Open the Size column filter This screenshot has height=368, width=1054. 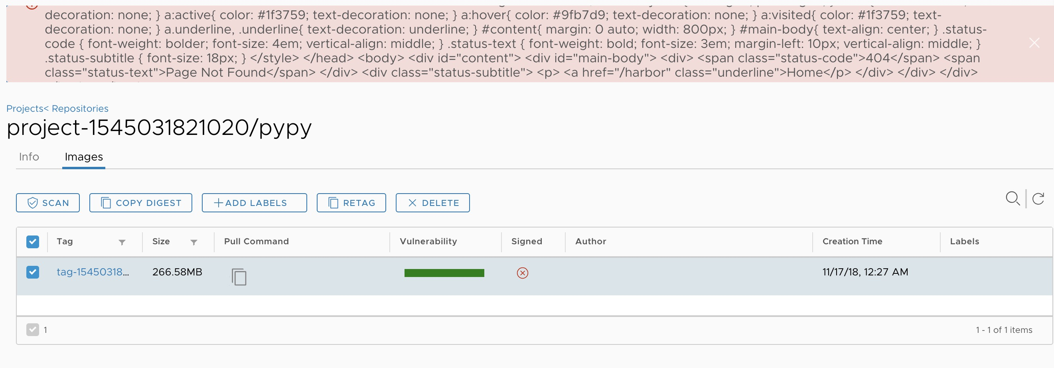194,242
